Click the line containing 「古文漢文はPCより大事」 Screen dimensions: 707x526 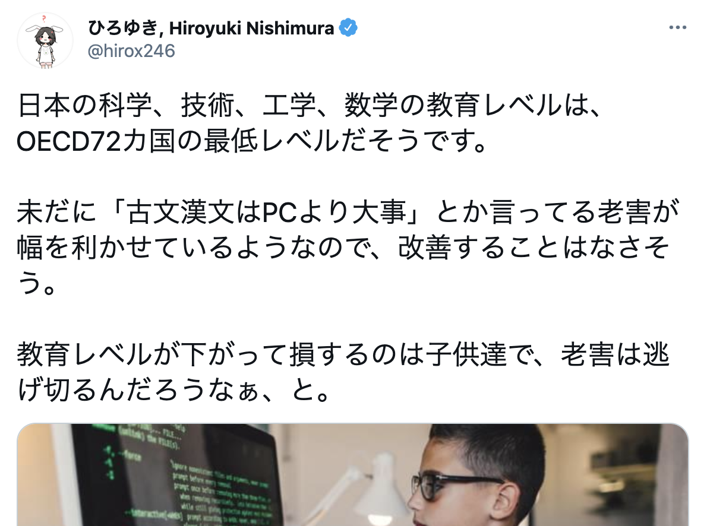(348, 212)
